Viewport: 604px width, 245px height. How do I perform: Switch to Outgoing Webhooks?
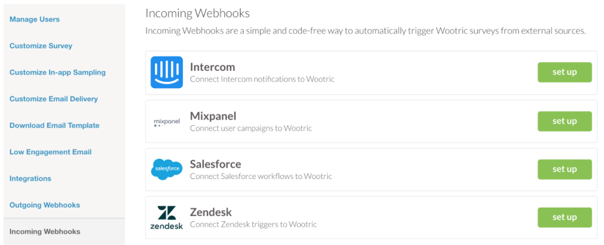(x=45, y=205)
